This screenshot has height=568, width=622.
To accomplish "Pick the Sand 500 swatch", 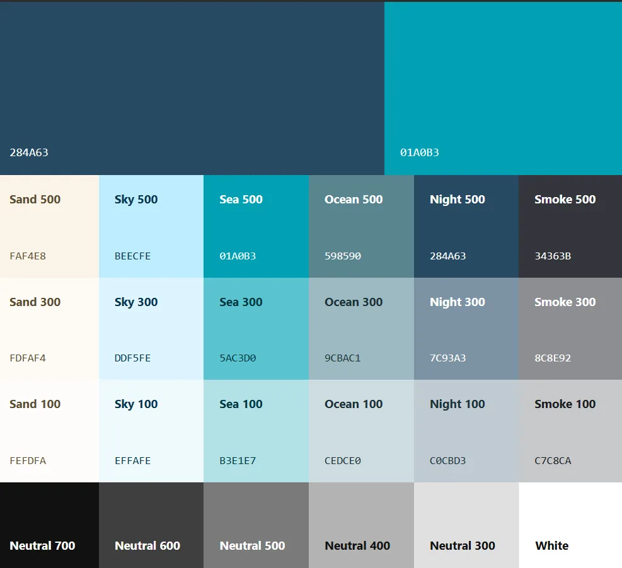I will click(x=49, y=226).
